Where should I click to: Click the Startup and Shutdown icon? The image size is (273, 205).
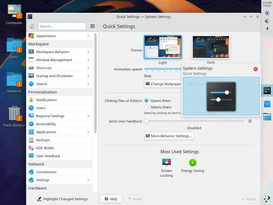[31, 76]
